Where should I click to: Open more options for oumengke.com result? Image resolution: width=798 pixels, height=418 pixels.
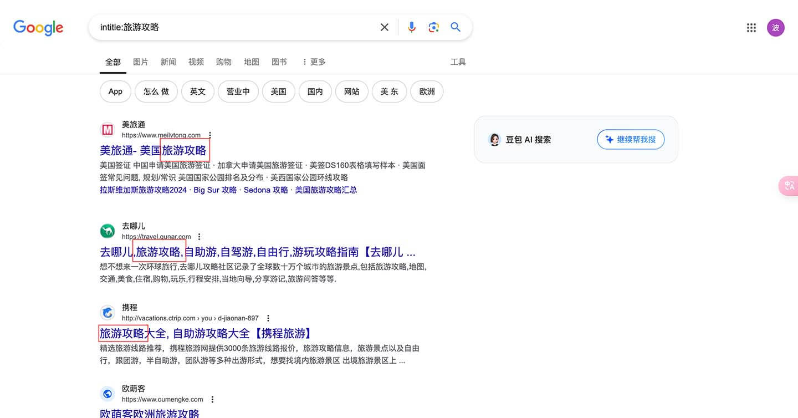click(x=212, y=400)
